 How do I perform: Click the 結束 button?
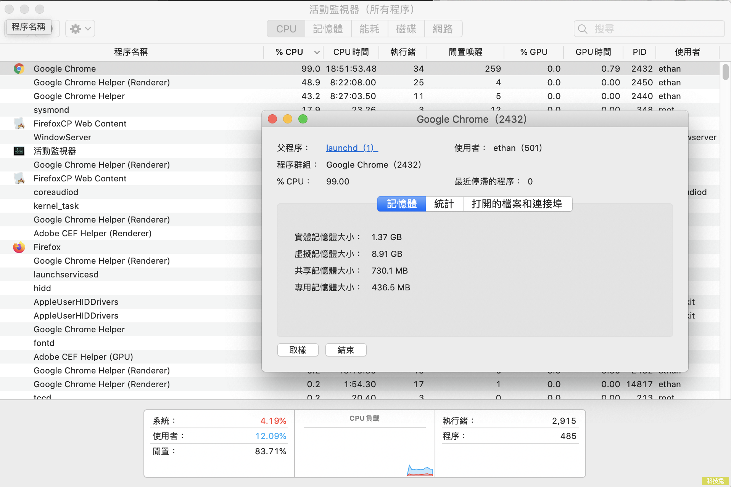pos(346,350)
